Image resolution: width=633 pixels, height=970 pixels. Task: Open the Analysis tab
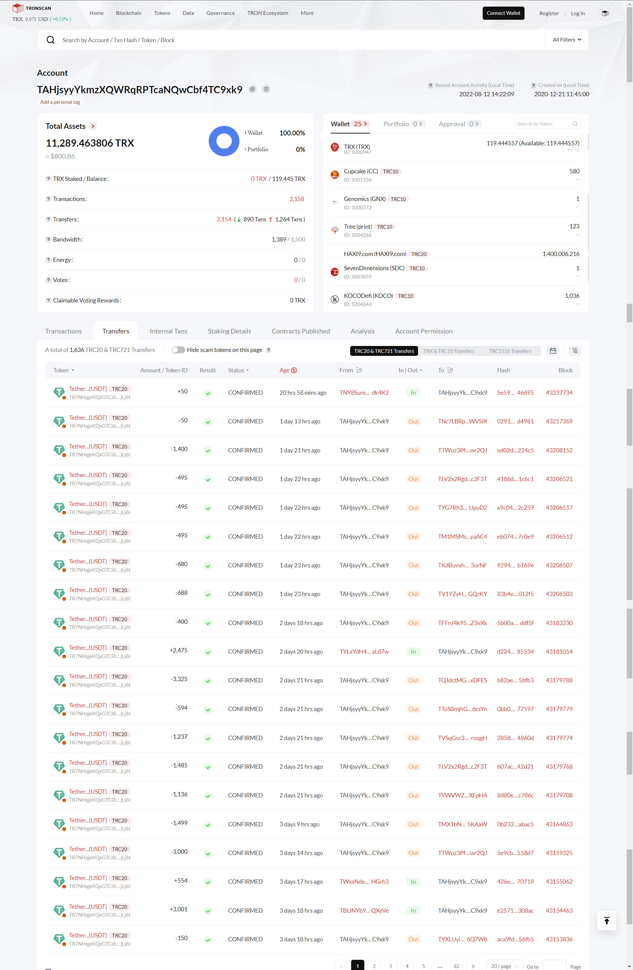(x=363, y=331)
